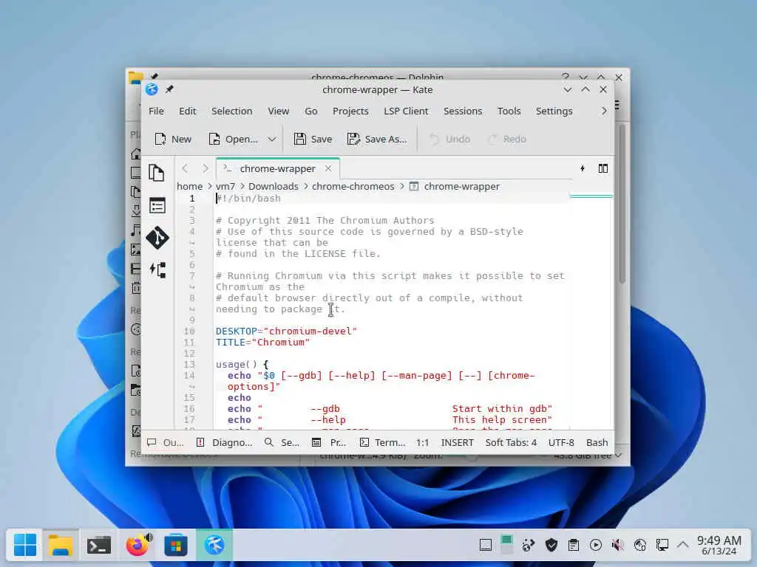Open the Tools menu
The height and width of the screenshot is (567, 757).
(509, 111)
